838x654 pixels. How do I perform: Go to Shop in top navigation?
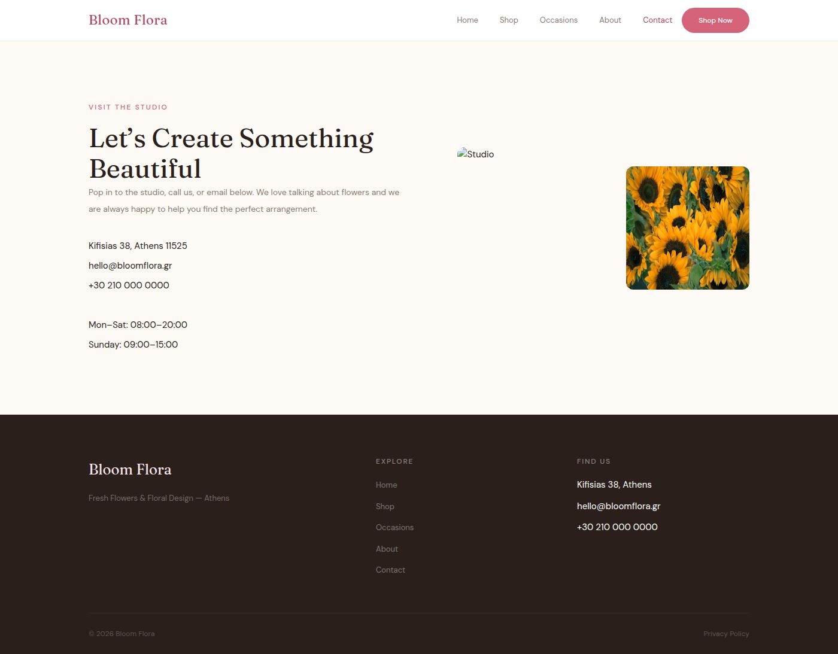coord(509,20)
